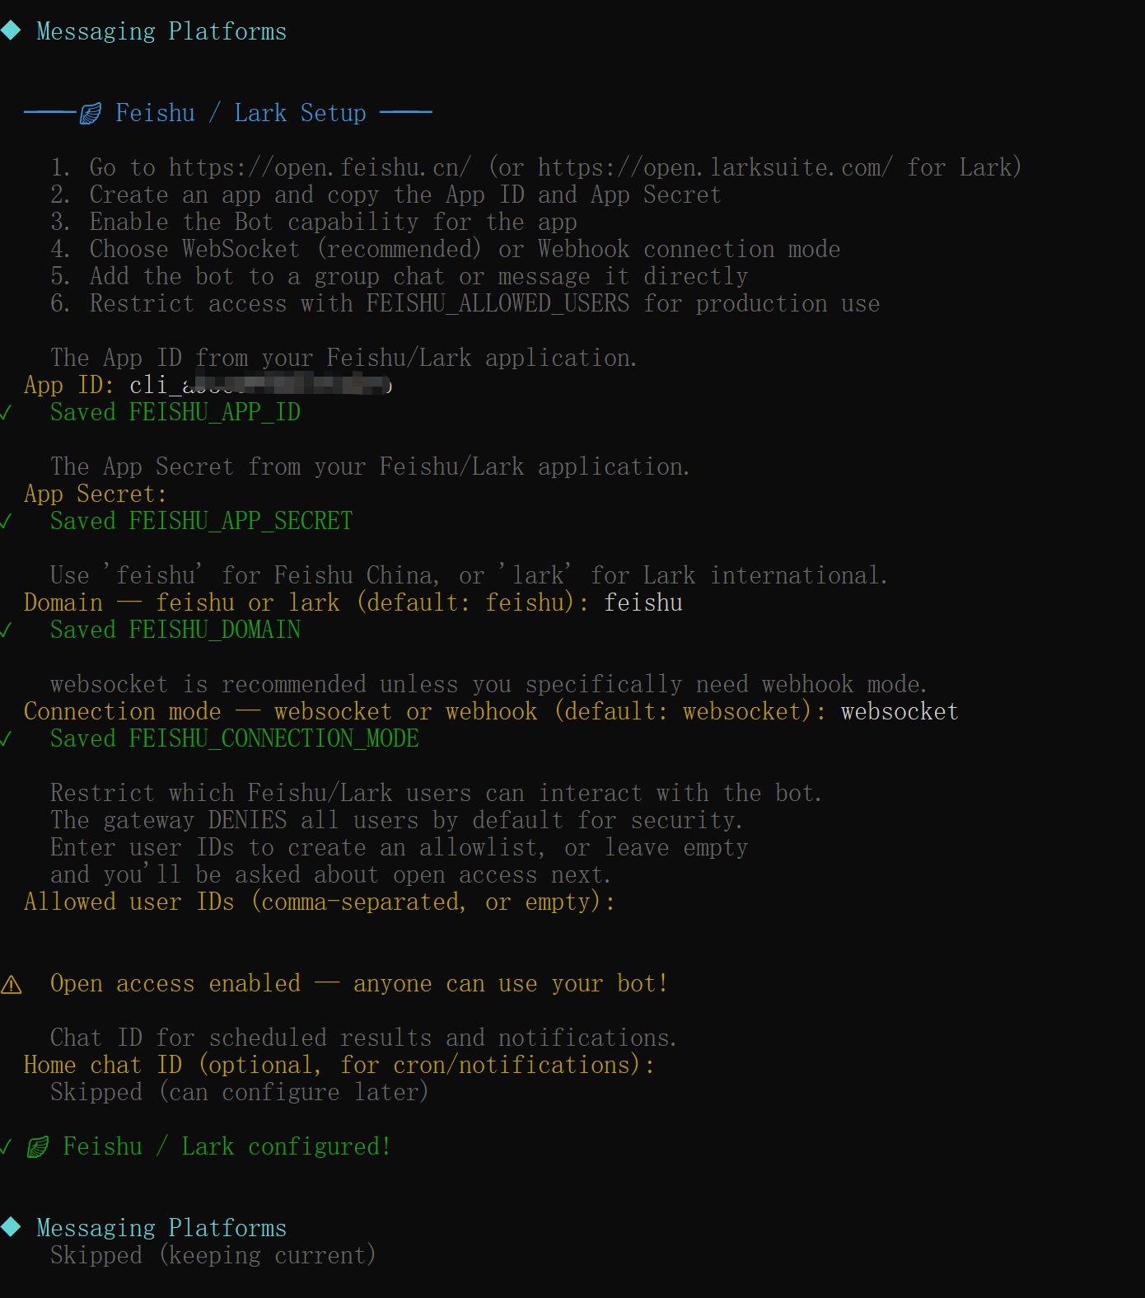The width and height of the screenshot is (1145, 1298).
Task: Click the 'Saved FEISHU_APP_SECRET' text
Action: tap(202, 521)
